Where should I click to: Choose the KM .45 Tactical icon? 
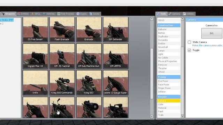coord(62,56)
